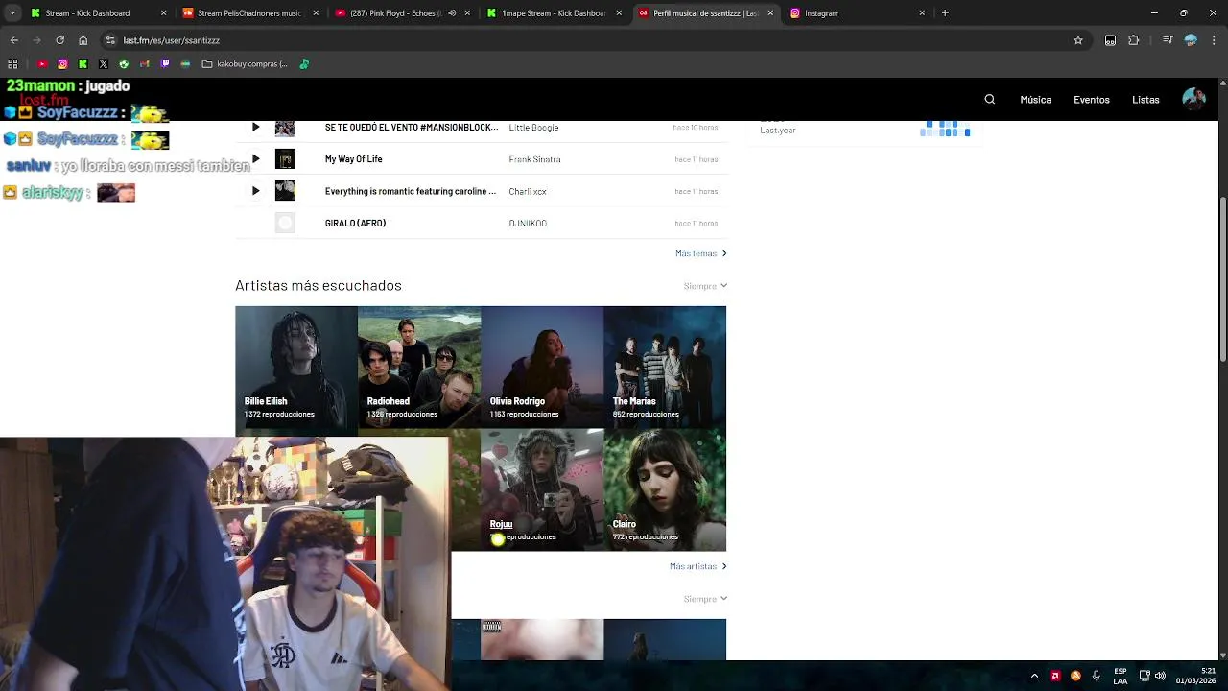
Task: Open the AMD software tray icon
Action: (x=1055, y=676)
